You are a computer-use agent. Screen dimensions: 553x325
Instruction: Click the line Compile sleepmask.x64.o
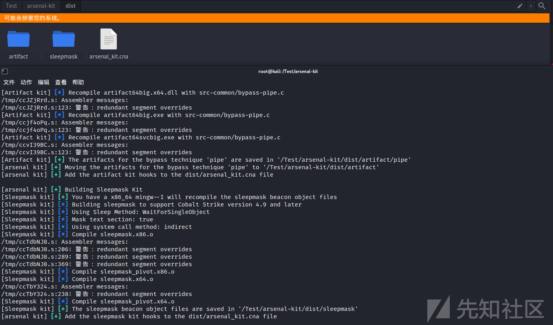point(77,279)
